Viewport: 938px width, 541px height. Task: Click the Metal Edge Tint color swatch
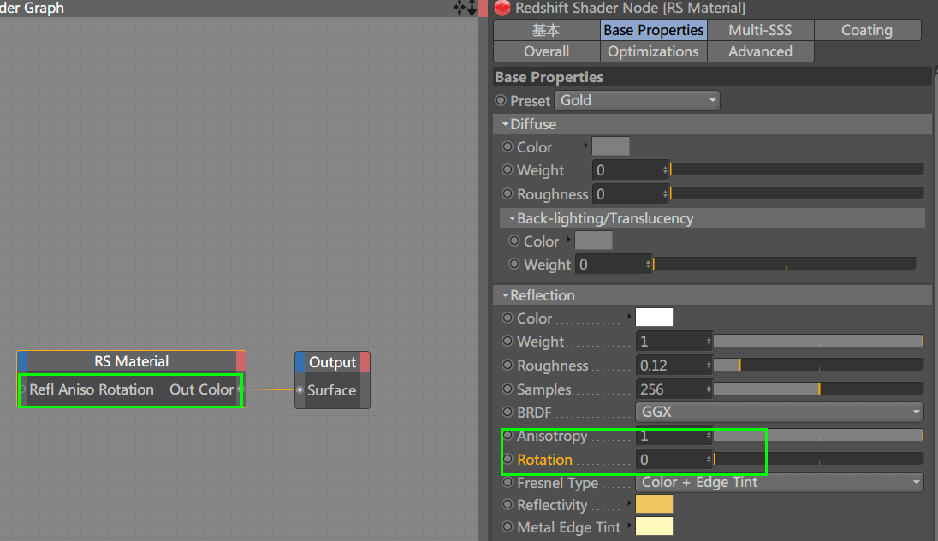coord(654,527)
